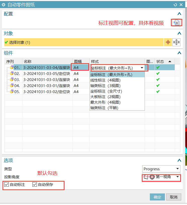Click the 名称 column header
The width and height of the screenshot is (187, 205).
[x=47, y=61]
